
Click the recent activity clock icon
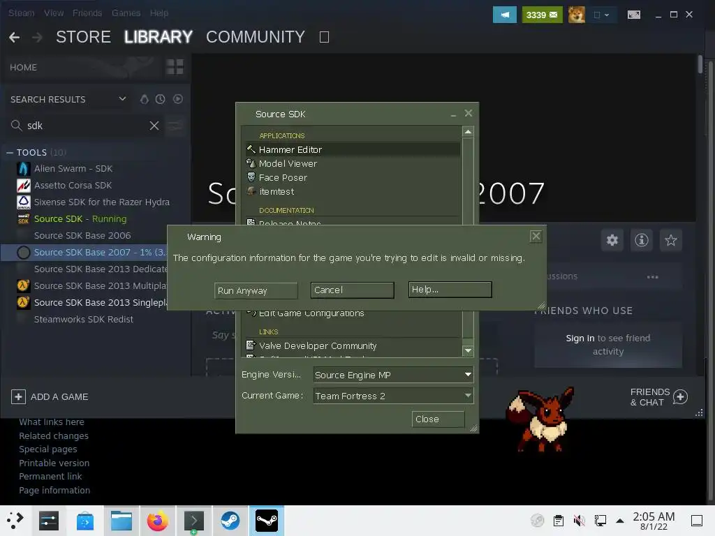pos(160,99)
